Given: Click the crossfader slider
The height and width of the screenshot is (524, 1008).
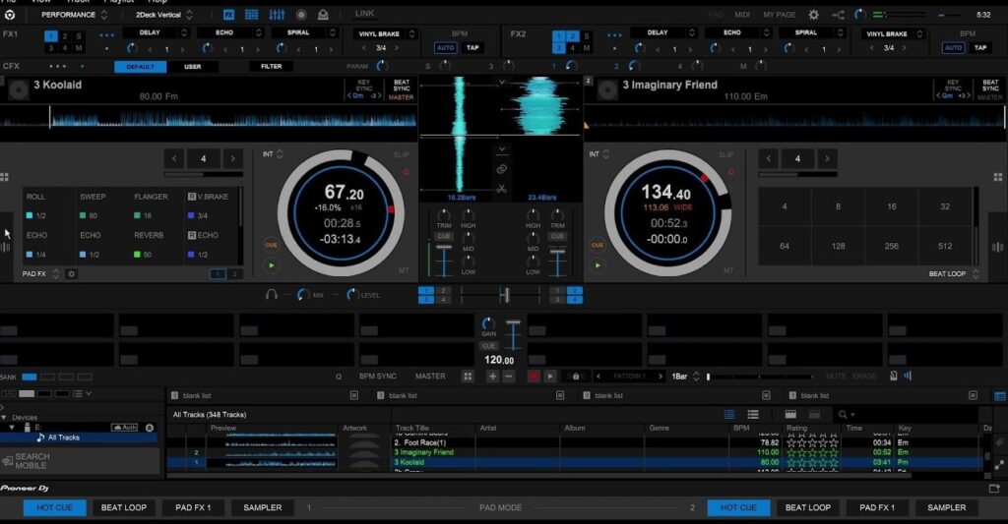Looking at the screenshot, I should 505,295.
